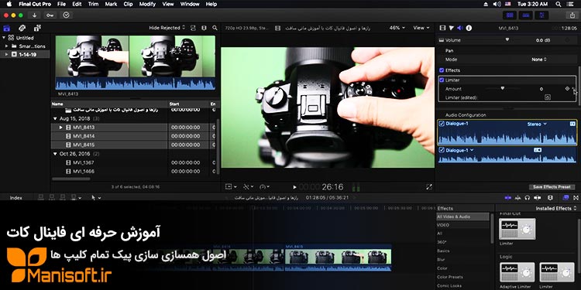The height and width of the screenshot is (290, 581).
Task: Toggle the headphones solo icon
Action: [x=528, y=198]
